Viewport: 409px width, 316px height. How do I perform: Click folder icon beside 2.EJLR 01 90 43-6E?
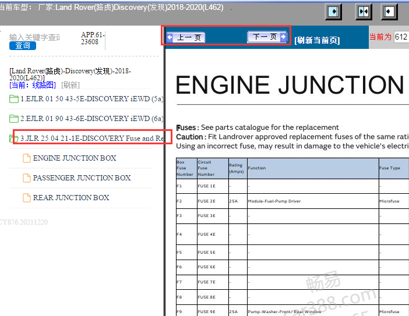tap(14, 119)
